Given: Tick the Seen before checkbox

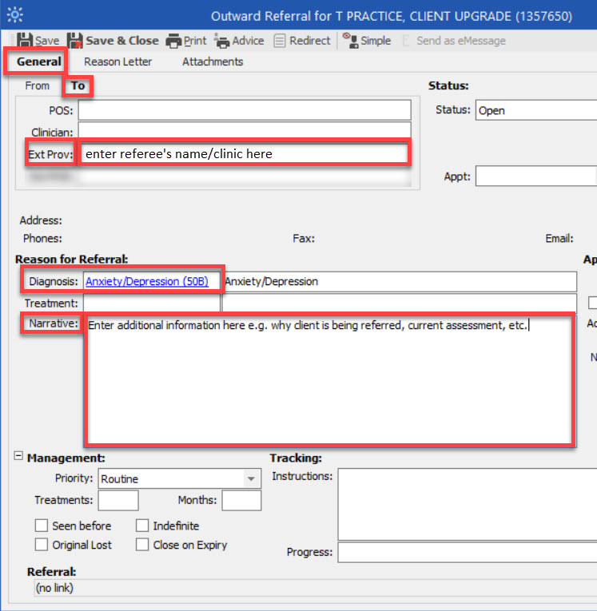Looking at the screenshot, I should pyautogui.click(x=42, y=526).
